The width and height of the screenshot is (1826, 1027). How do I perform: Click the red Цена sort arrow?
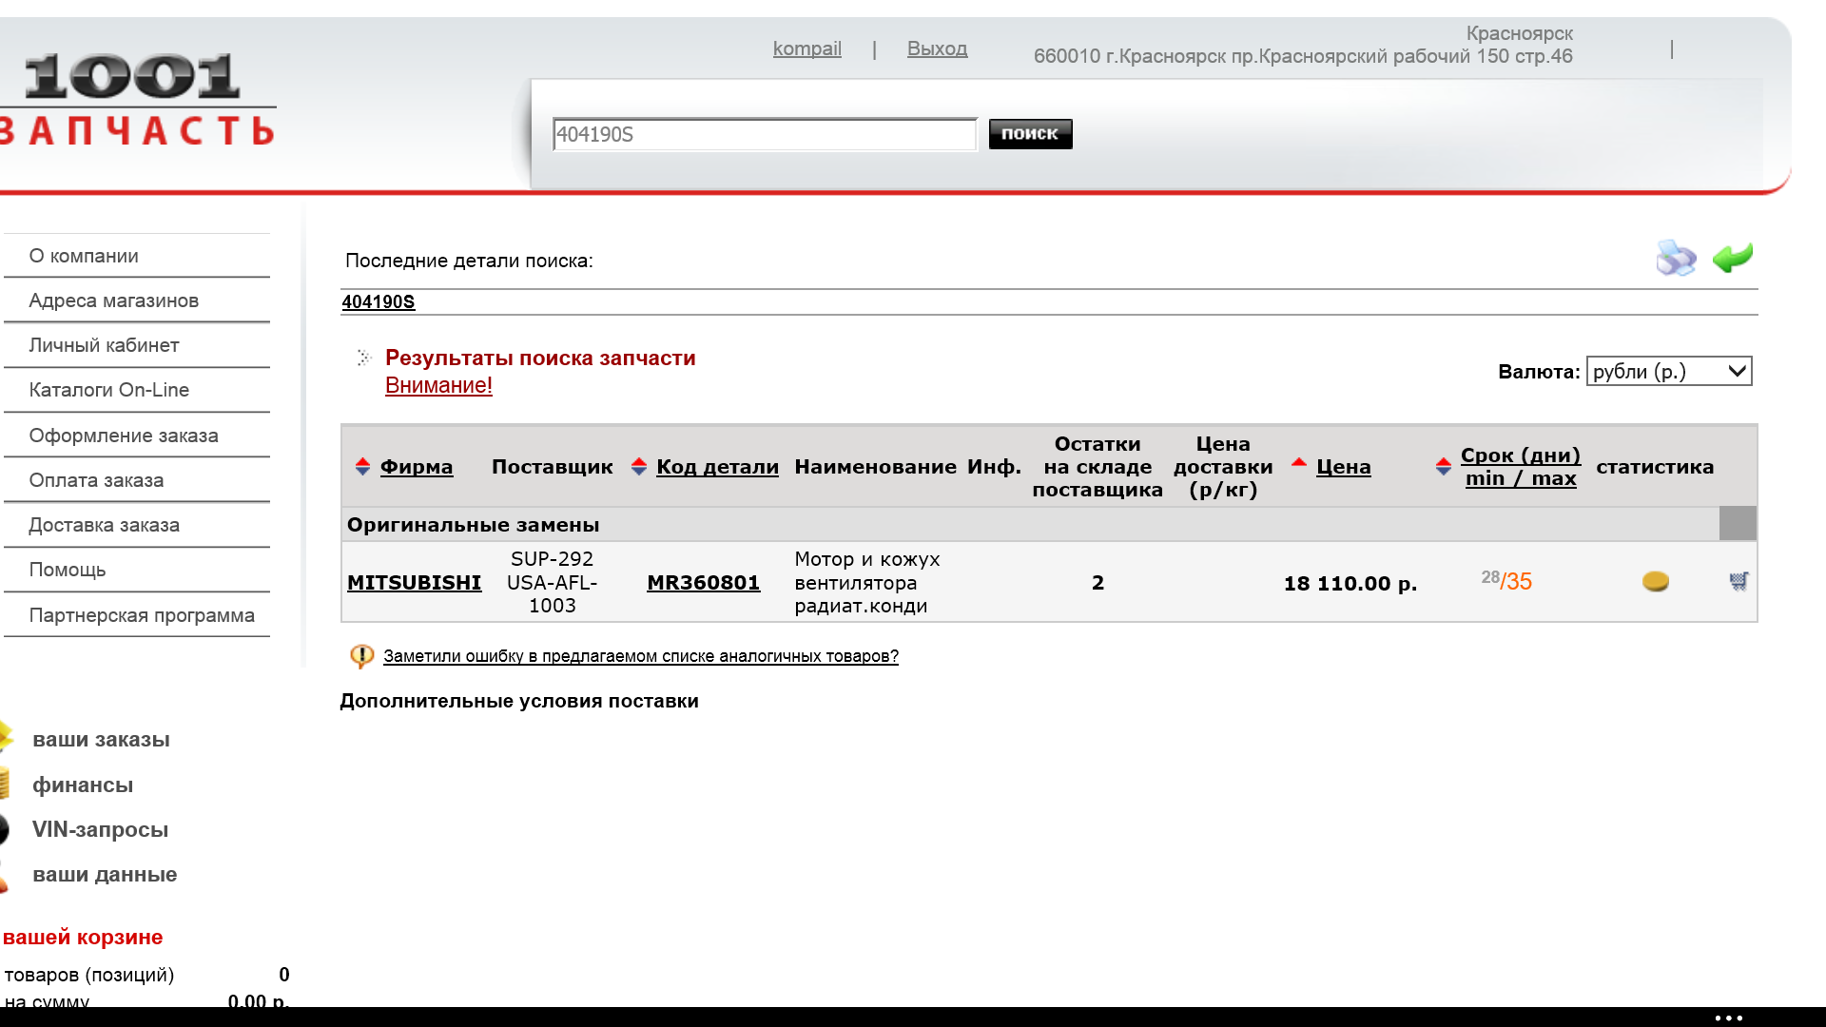pyautogui.click(x=1299, y=462)
